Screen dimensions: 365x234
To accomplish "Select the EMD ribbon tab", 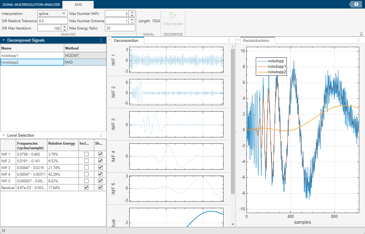I will (78, 5).
